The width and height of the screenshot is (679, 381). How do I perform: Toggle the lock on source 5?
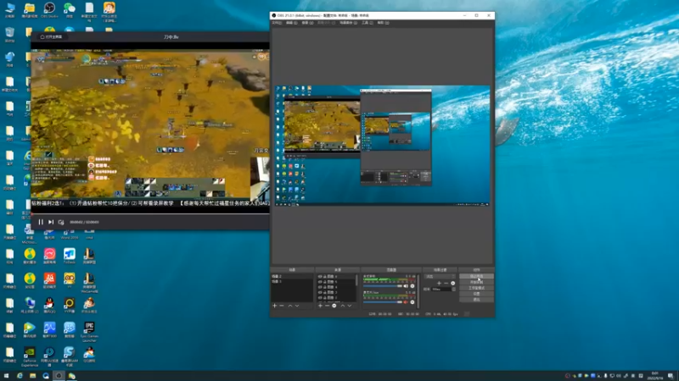coord(324,282)
